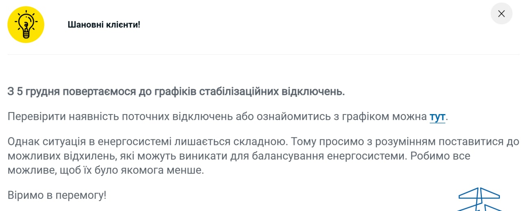Screen dimensions: 521x211
Task: Open the "тут" schedule link
Action: pos(437,117)
